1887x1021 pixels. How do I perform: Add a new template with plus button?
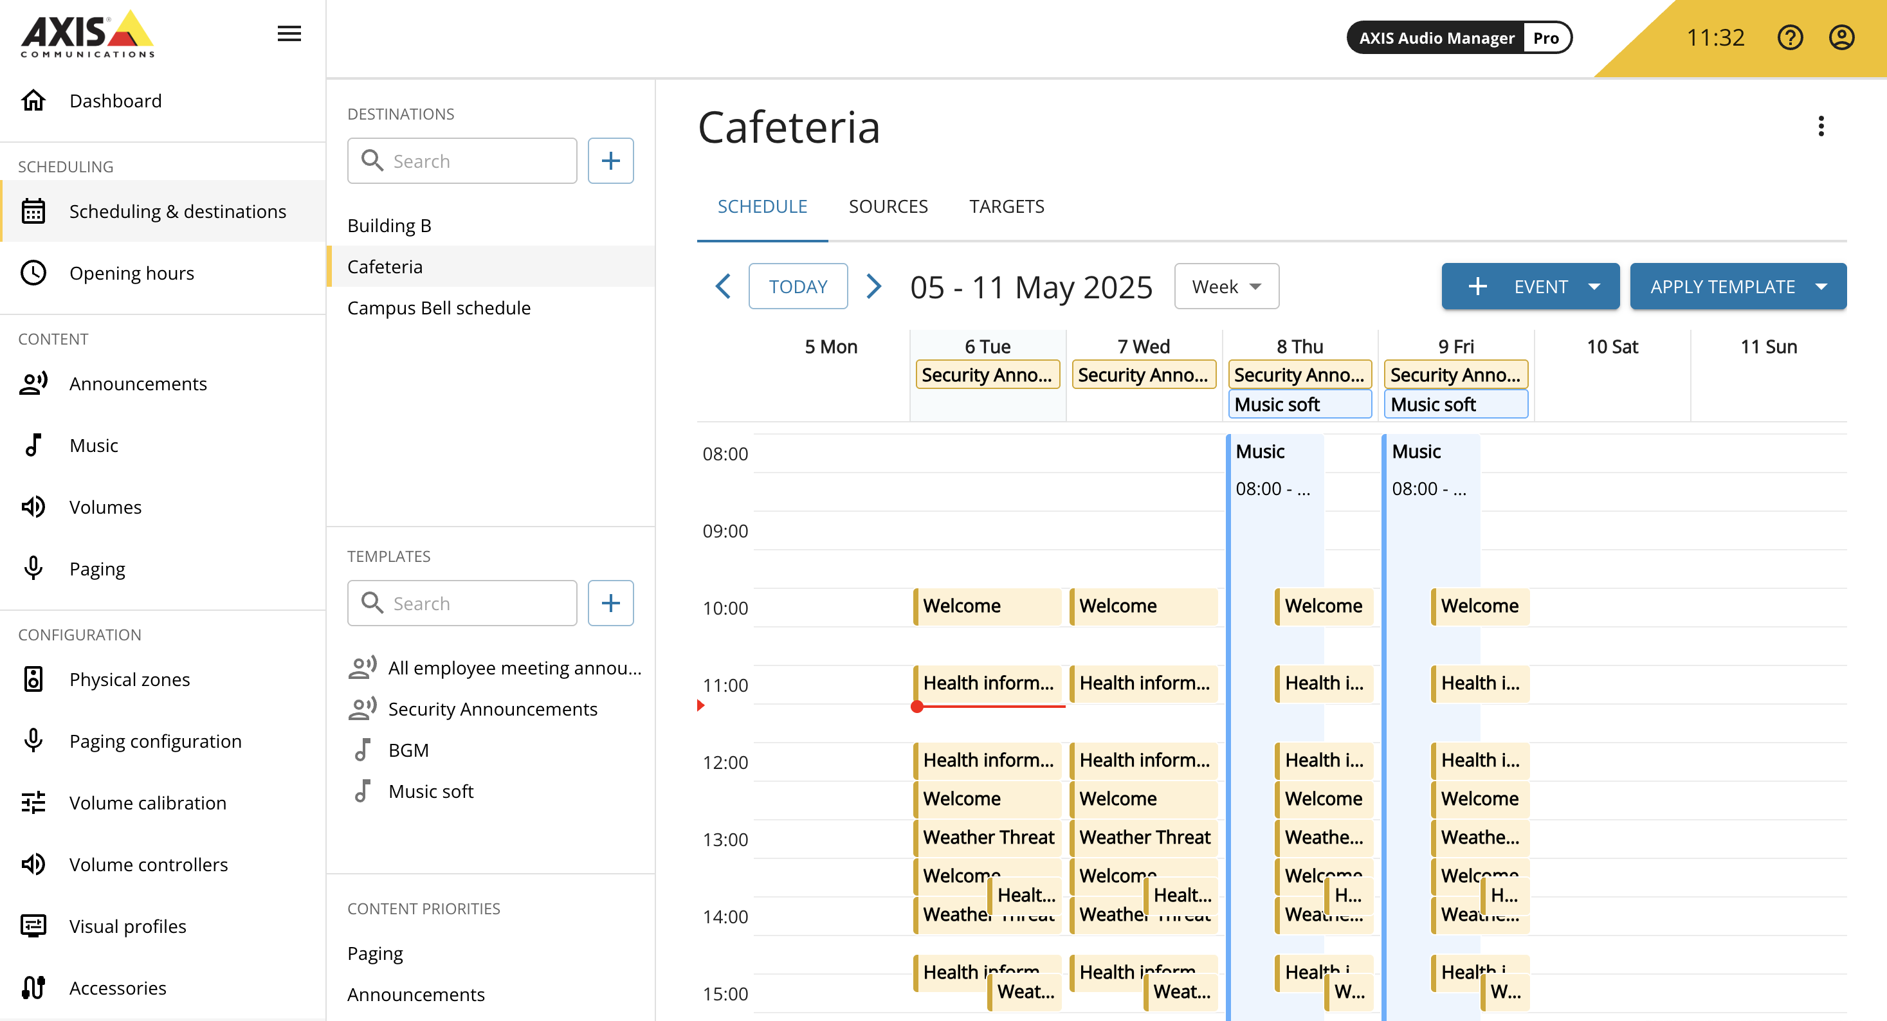coord(611,603)
